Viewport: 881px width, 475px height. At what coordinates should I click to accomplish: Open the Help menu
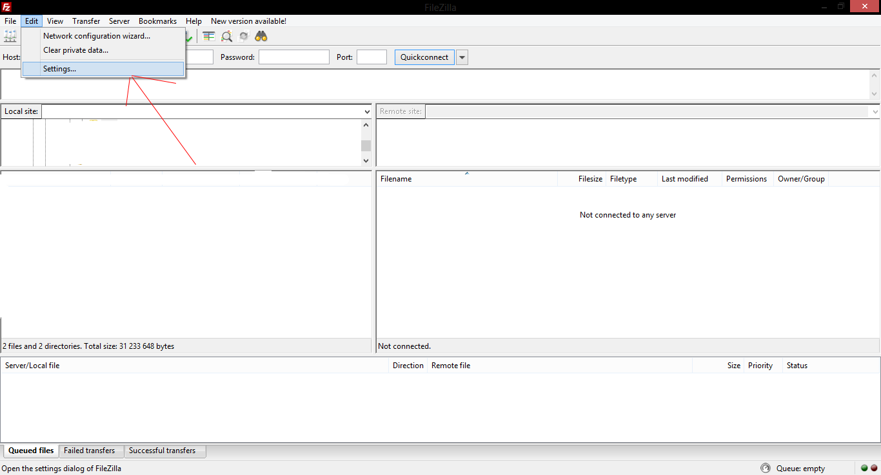[x=193, y=21]
